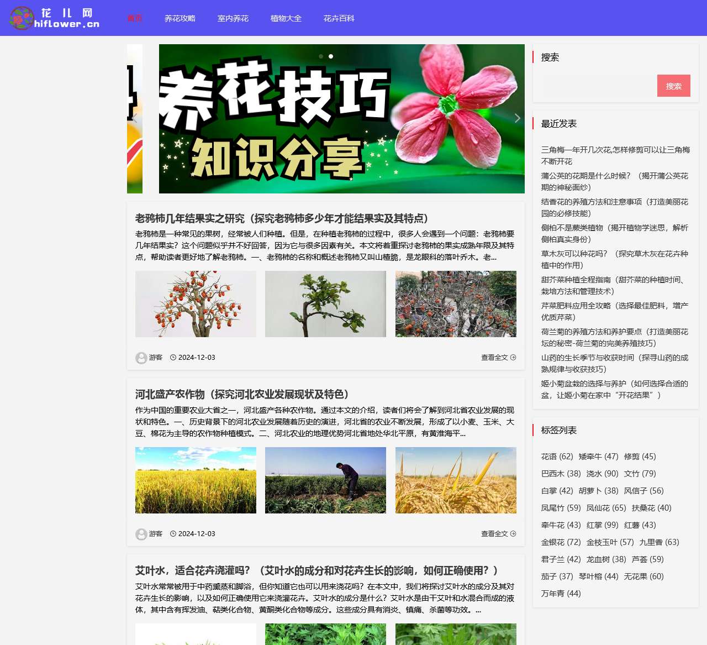Screen dimensions: 707x645
Task: Click the guest avatar icon under the 河北 article
Action: 141,534
